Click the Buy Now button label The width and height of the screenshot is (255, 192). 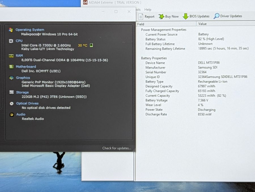click(172, 16)
